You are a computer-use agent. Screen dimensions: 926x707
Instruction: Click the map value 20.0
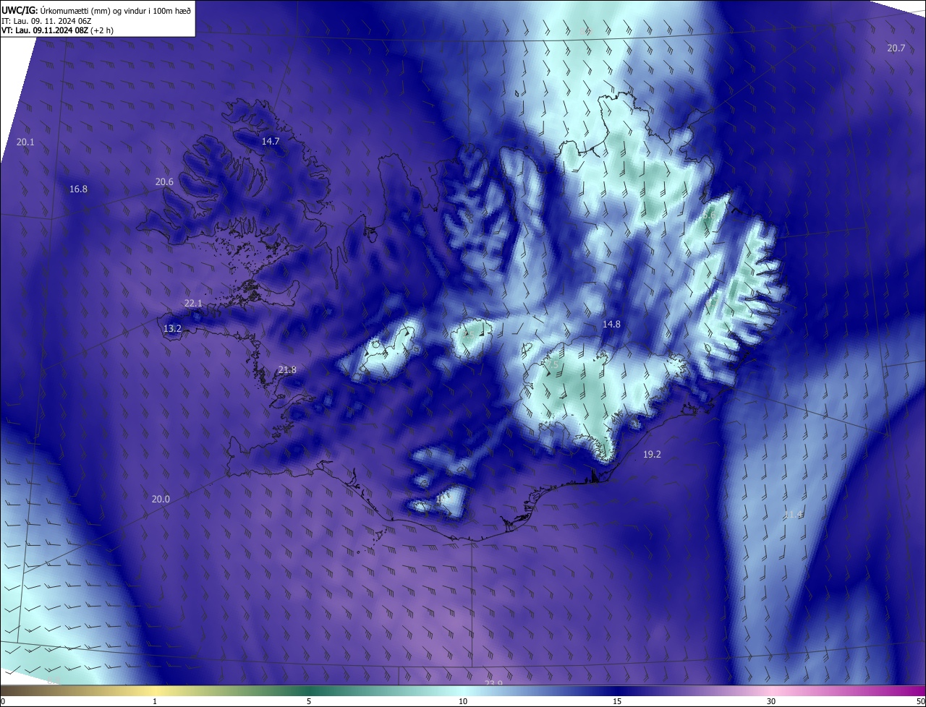[x=161, y=500]
